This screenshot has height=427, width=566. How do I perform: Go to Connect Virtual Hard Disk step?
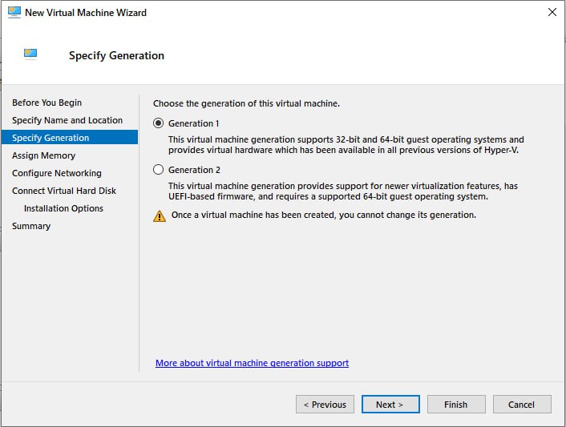64,191
